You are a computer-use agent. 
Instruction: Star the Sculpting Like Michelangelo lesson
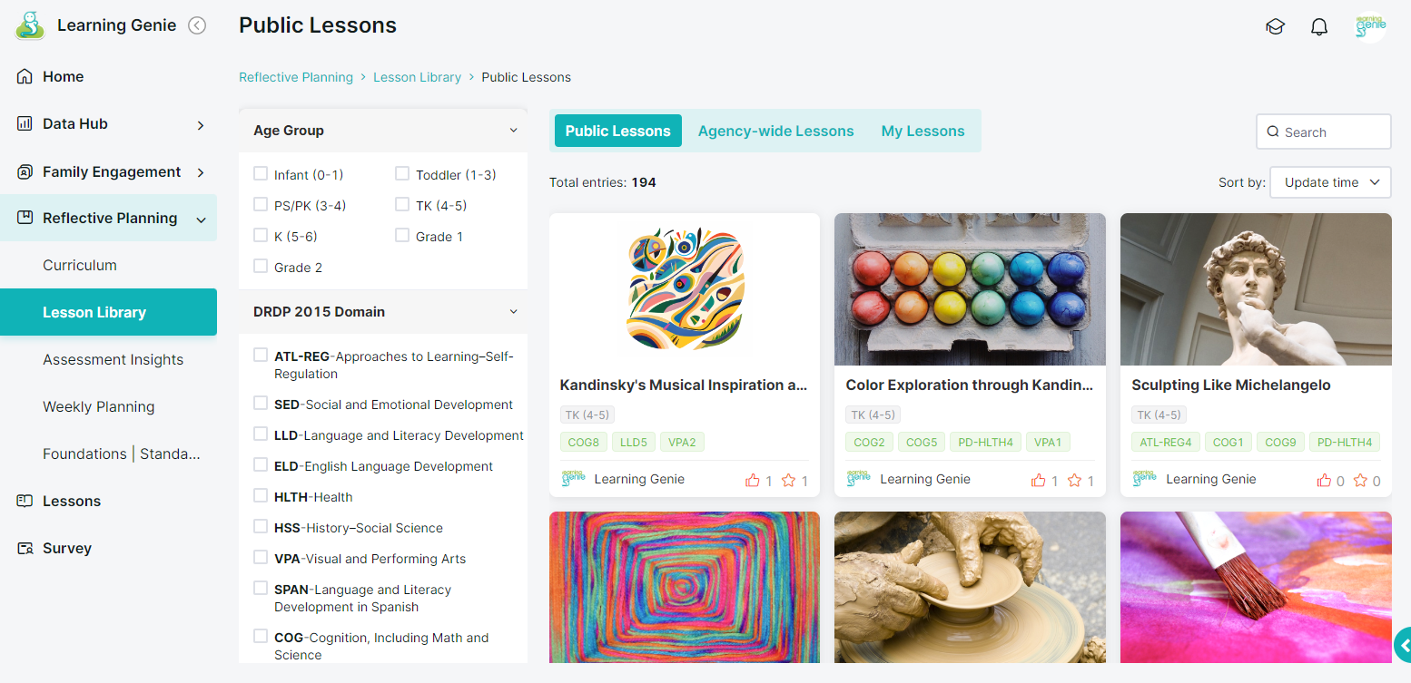(1360, 480)
